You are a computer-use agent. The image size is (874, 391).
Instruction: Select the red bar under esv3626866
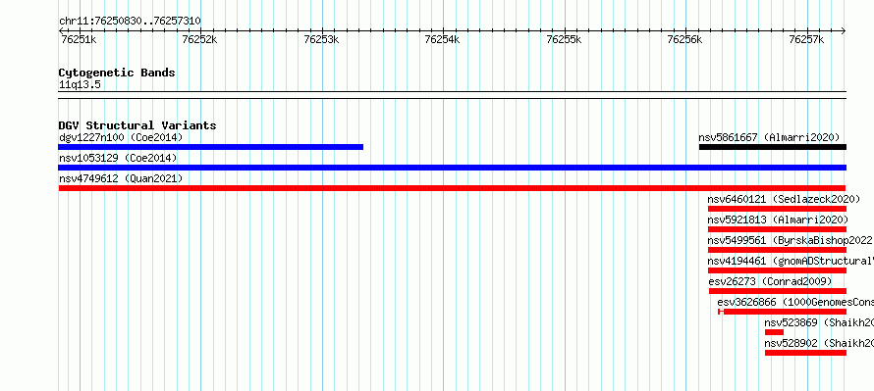click(x=782, y=312)
